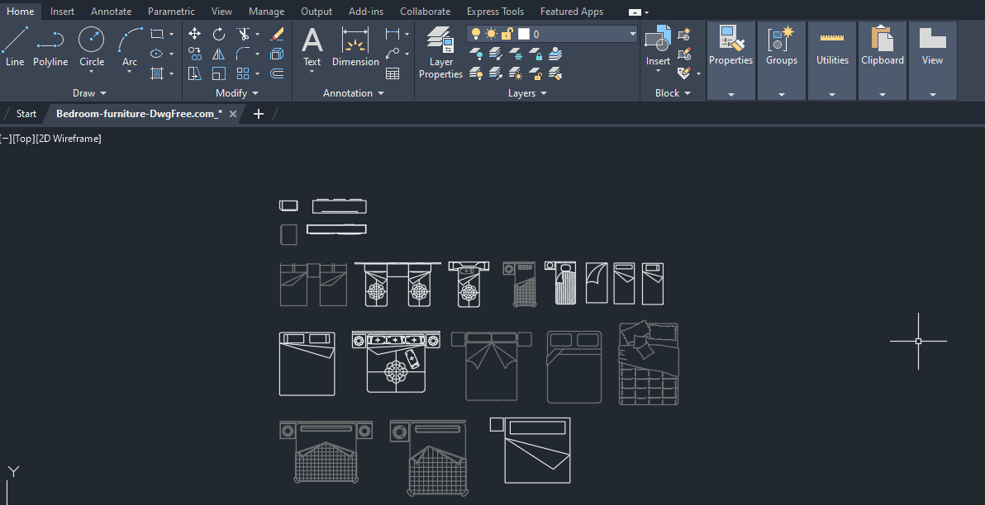Select the Fillet tool icon
This screenshot has width=985, height=505.
243,54
